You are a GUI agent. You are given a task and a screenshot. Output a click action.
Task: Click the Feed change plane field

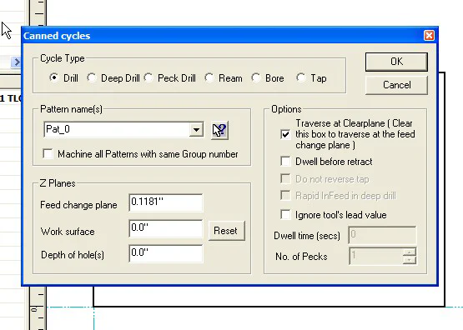pos(166,202)
